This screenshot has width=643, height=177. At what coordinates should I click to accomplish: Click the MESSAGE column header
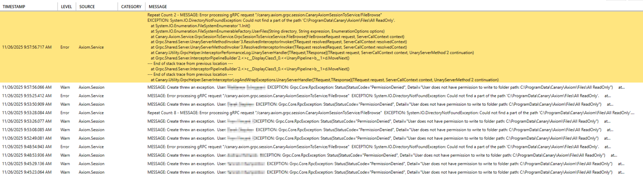(158, 7)
